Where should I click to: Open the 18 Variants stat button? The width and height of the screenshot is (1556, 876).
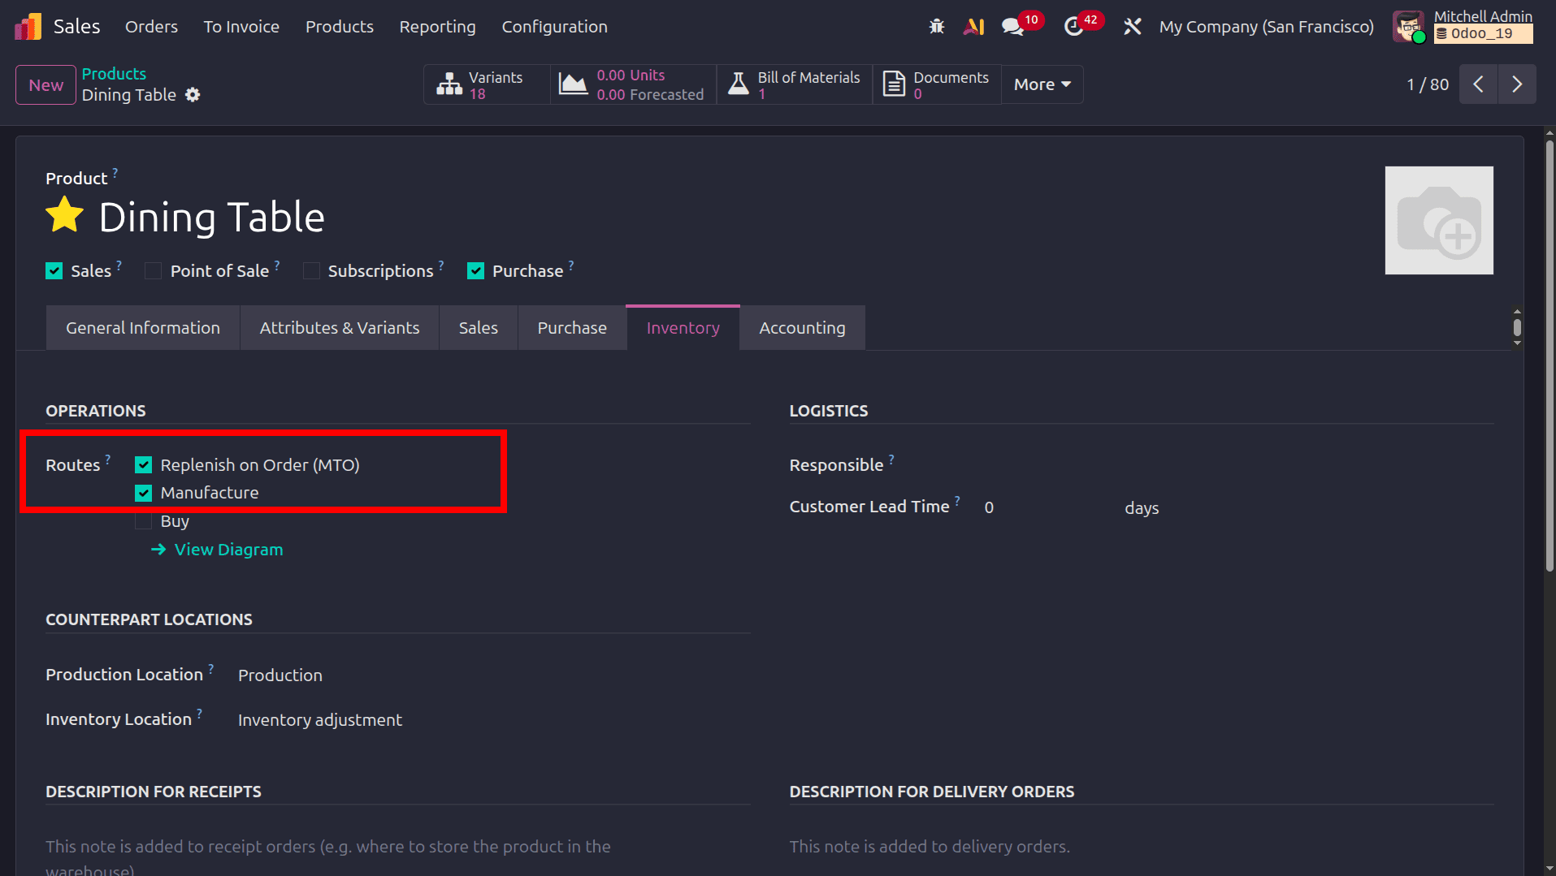[487, 84]
